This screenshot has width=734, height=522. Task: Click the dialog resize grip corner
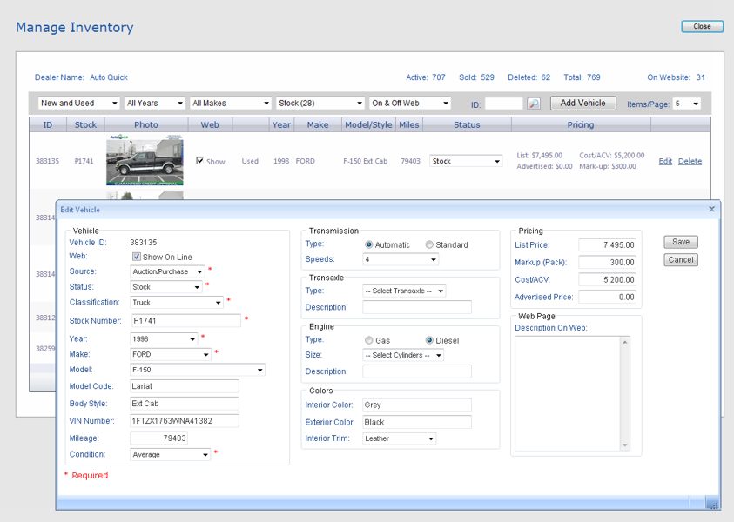(713, 505)
